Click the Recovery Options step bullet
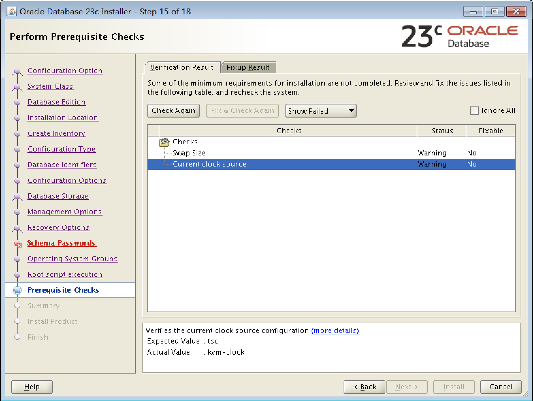Screen dimensions: 533x401 point(17,228)
